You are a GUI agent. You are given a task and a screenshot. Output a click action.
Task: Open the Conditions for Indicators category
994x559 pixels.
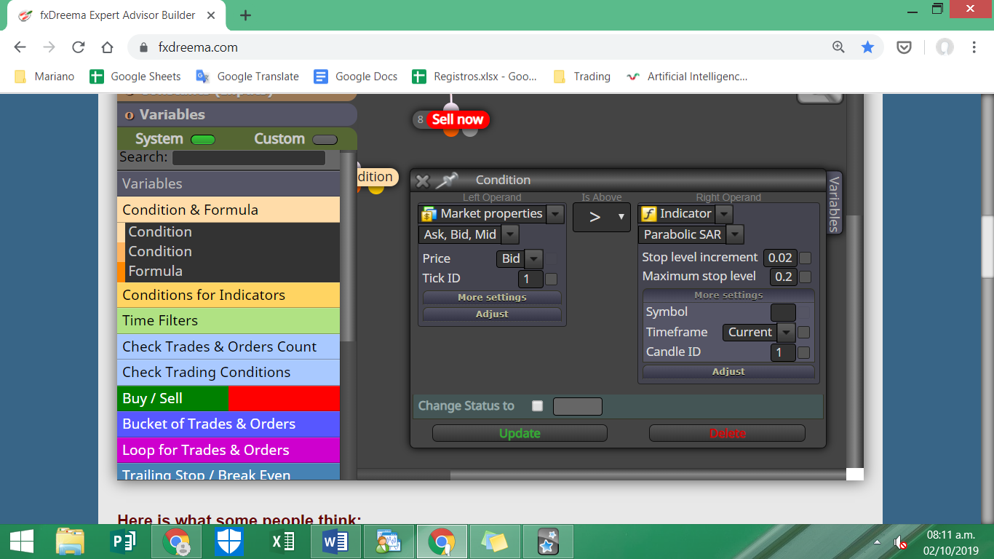228,295
